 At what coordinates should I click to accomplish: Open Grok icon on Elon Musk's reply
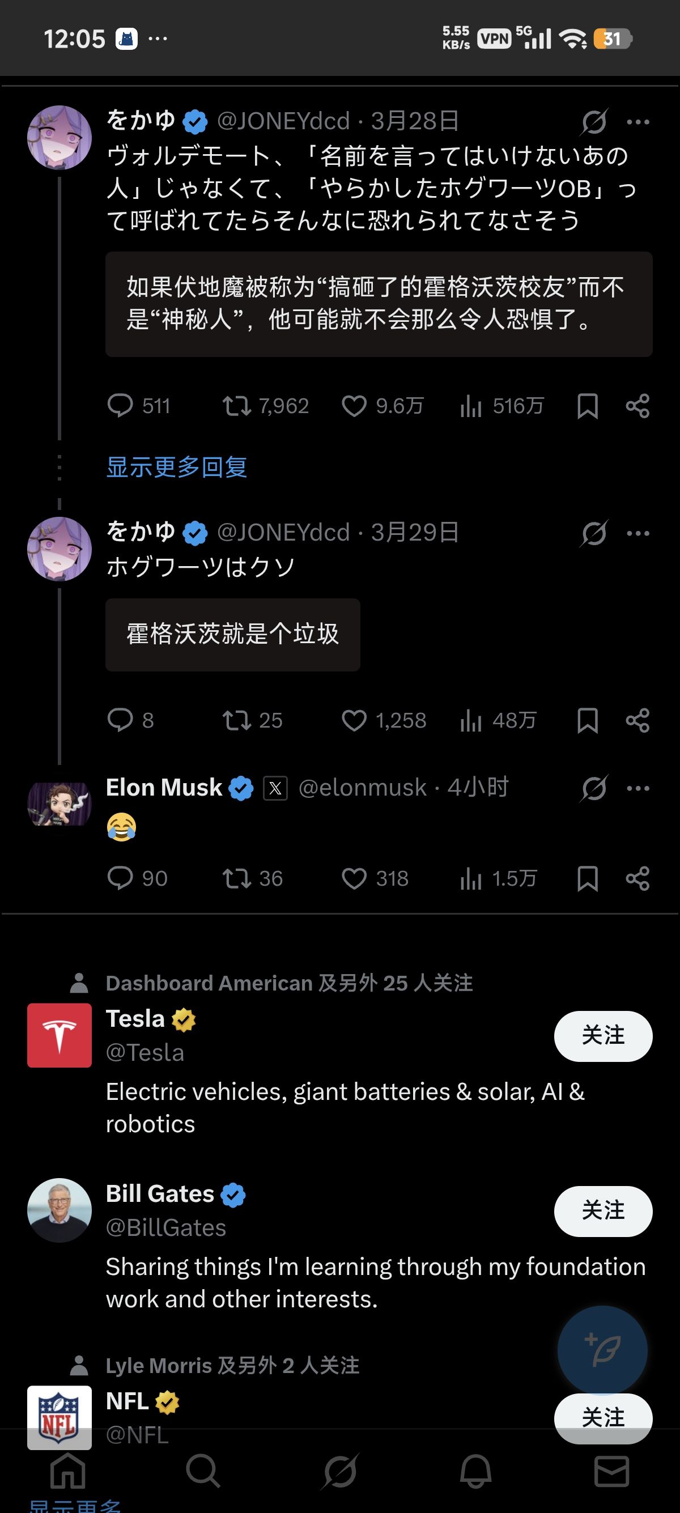click(x=594, y=788)
